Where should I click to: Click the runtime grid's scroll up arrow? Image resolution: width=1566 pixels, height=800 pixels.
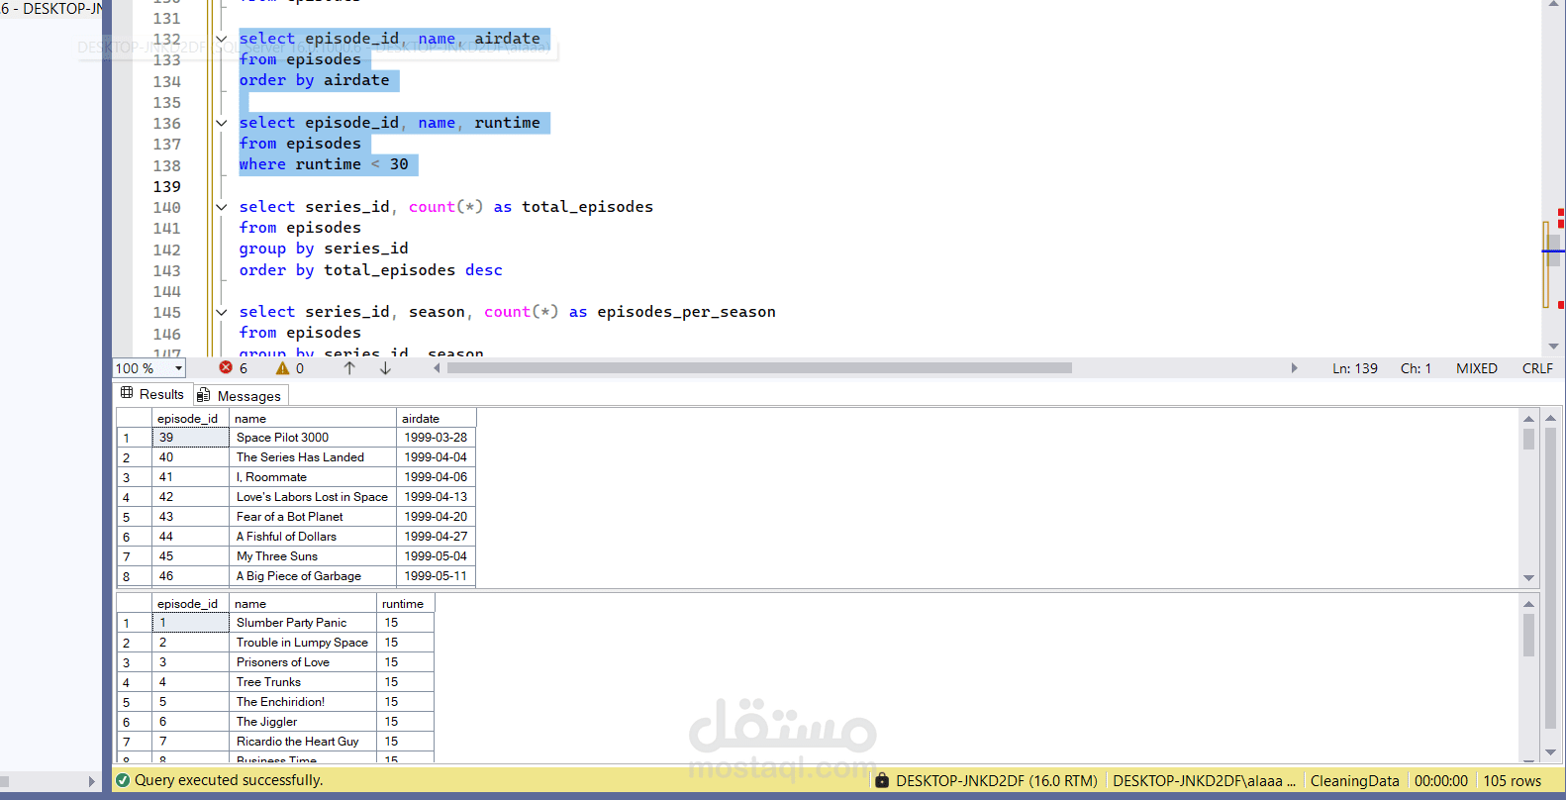(x=1528, y=604)
